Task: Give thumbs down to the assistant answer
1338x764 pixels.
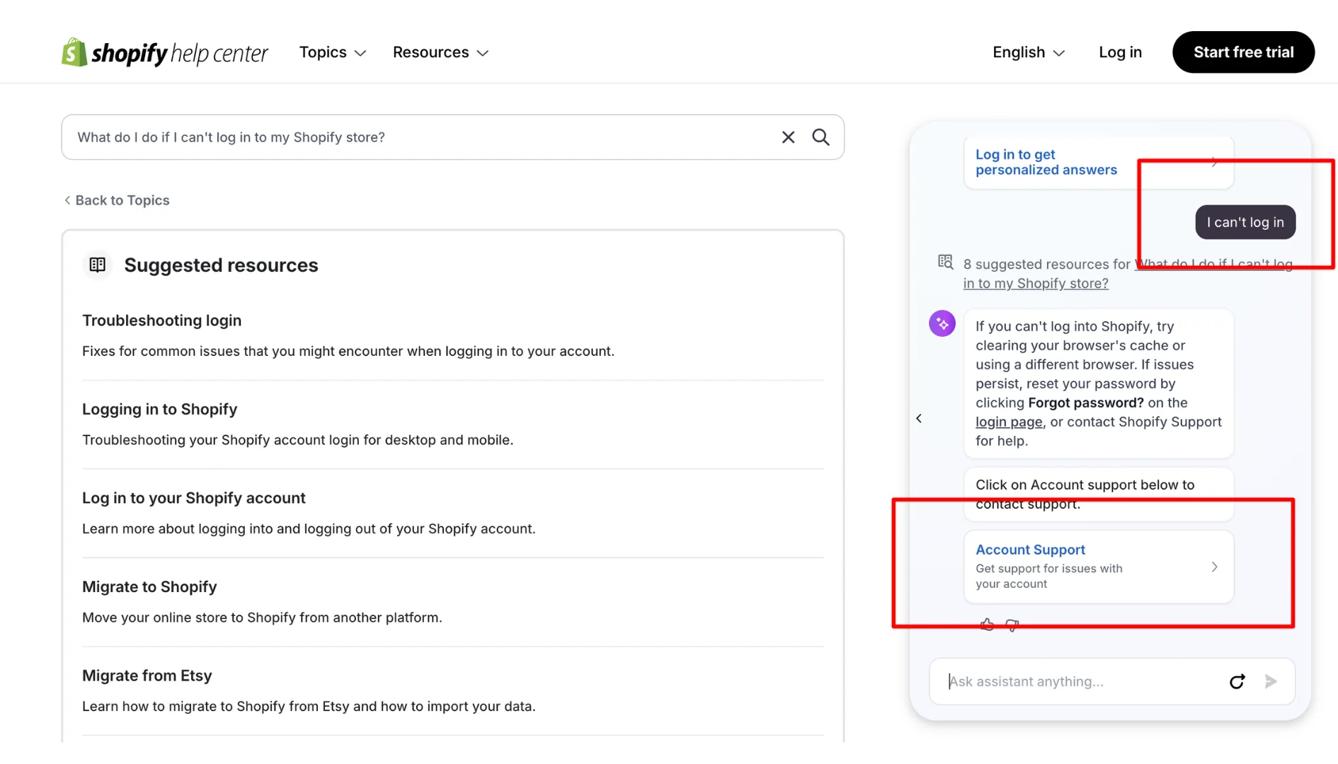Action: pyautogui.click(x=1012, y=625)
